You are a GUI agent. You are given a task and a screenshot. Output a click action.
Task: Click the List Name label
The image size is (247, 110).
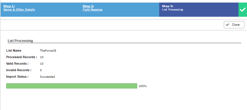(x=14, y=50)
